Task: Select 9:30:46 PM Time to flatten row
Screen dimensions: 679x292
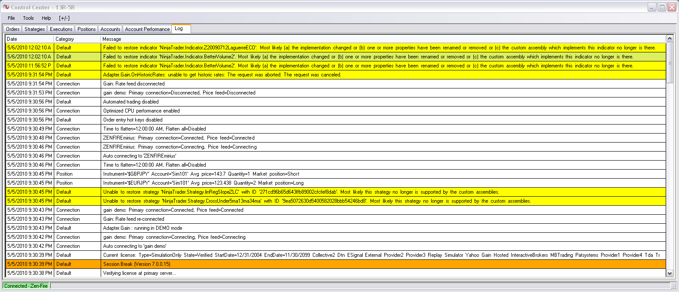Action: (336, 165)
